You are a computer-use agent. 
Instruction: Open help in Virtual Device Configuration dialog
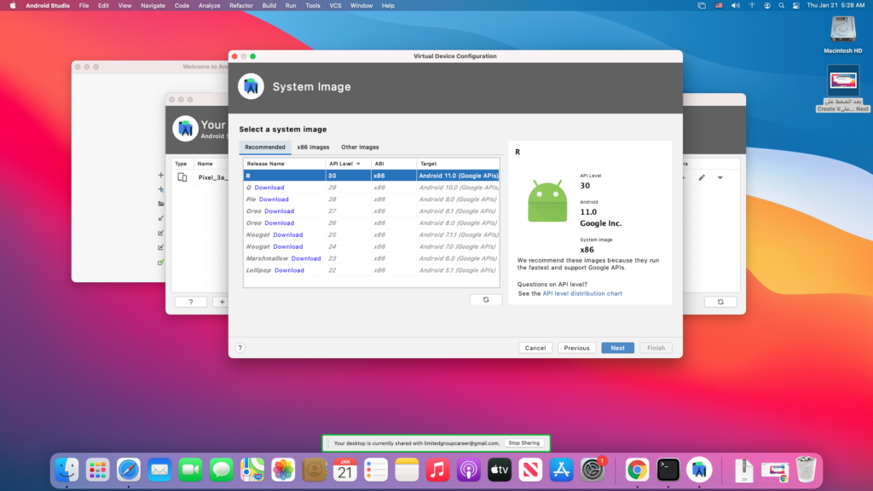pos(240,348)
